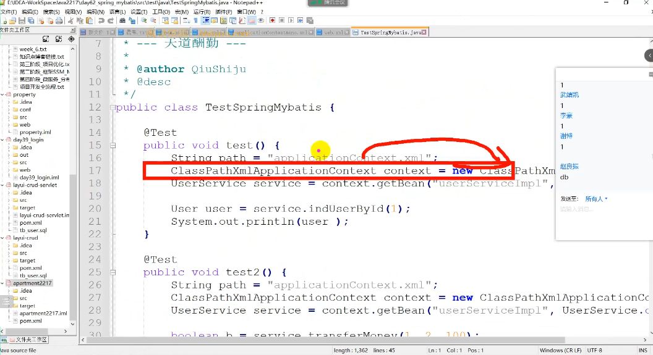Screen dimensions: 653x355
Task: Click chat sender name 赵良振
Action: 570,167
